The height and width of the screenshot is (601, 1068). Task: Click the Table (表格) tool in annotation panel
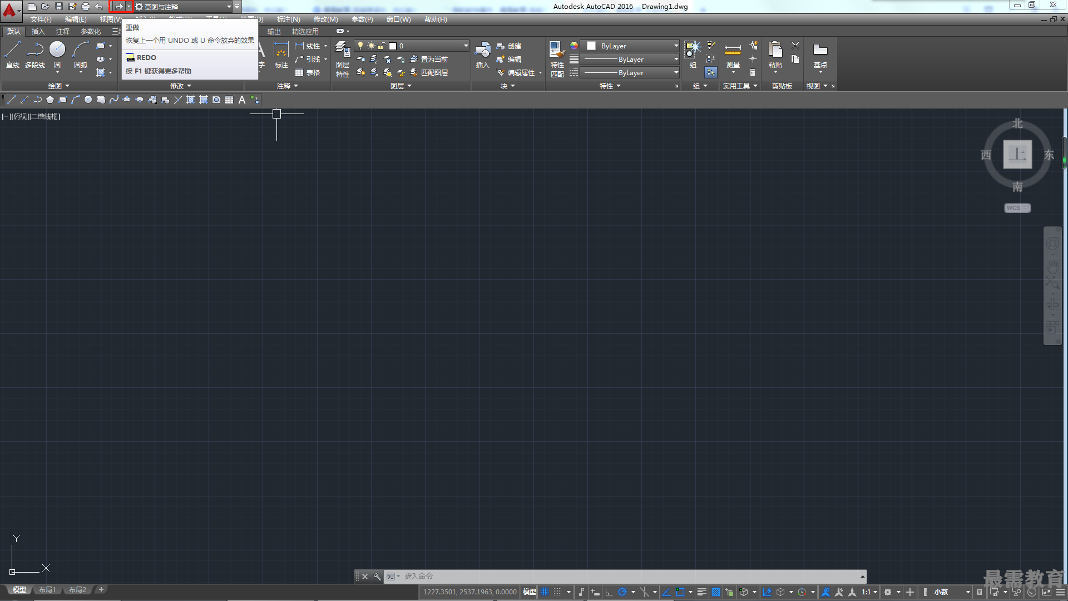coord(308,72)
